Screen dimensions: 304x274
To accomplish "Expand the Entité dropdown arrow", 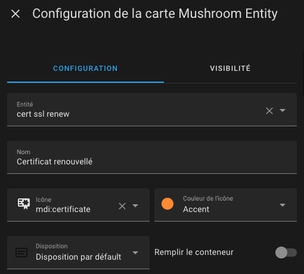I will click(283, 110).
